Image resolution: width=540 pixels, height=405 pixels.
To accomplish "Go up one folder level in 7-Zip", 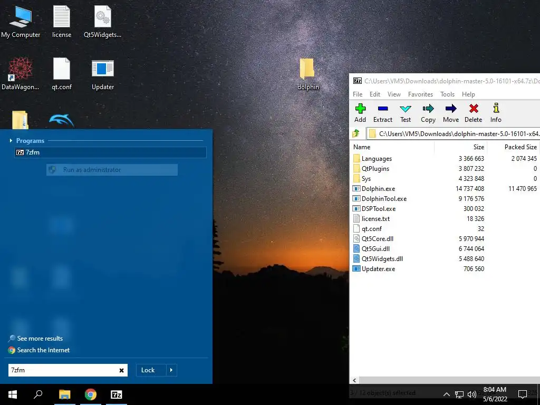I will (x=356, y=133).
